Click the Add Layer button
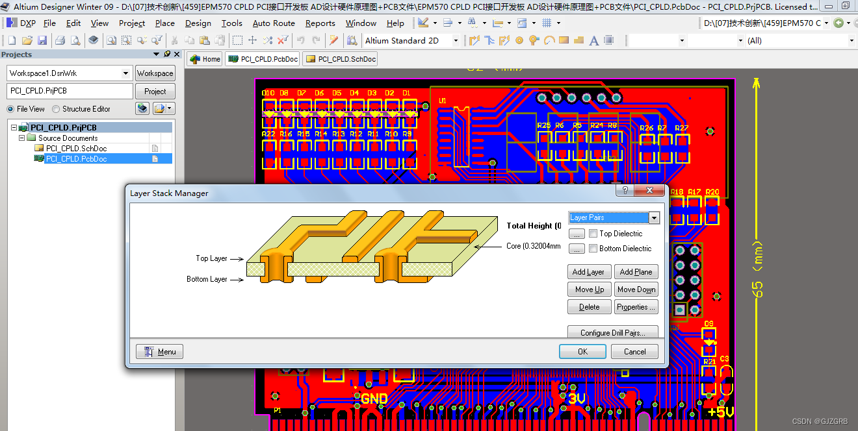The height and width of the screenshot is (431, 858). pos(589,272)
